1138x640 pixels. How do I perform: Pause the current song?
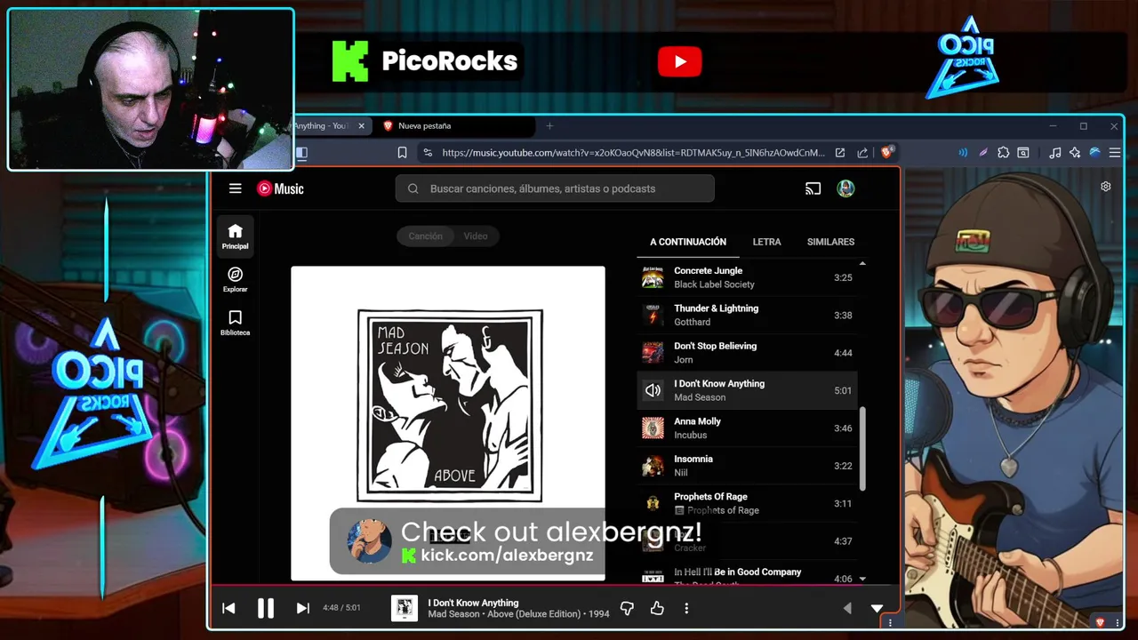(265, 608)
